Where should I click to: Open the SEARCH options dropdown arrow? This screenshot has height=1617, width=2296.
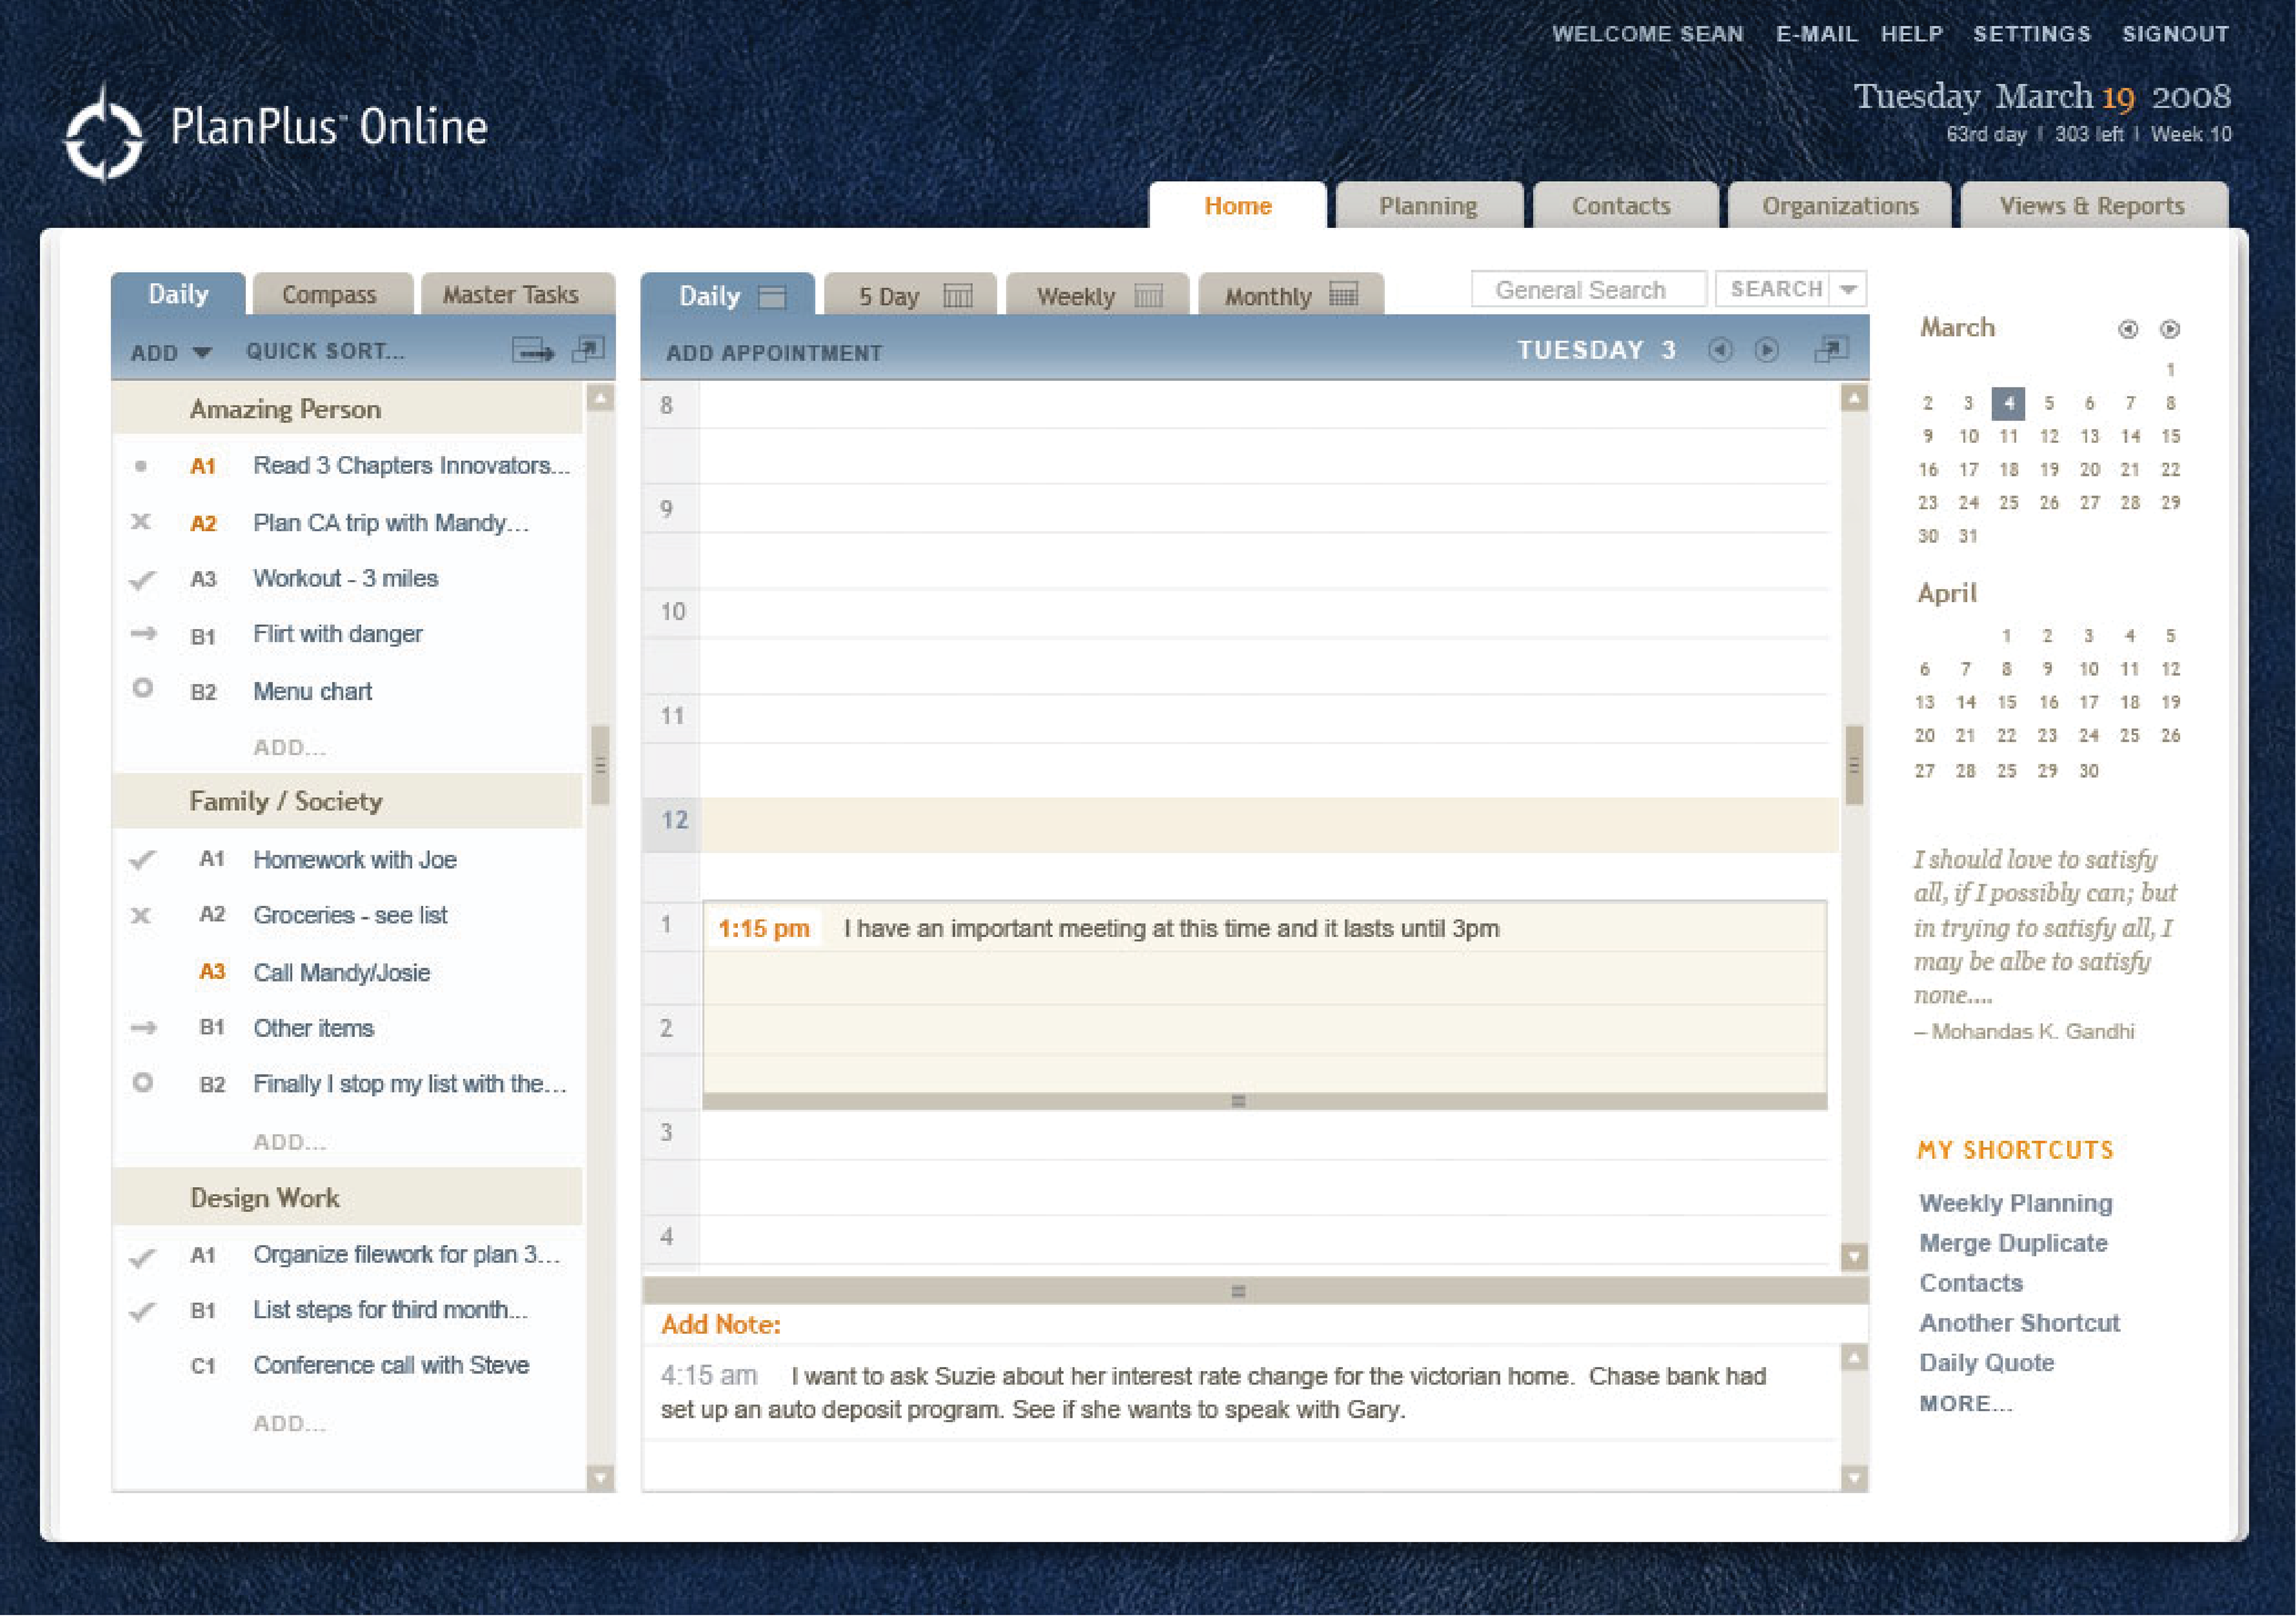pos(1848,289)
